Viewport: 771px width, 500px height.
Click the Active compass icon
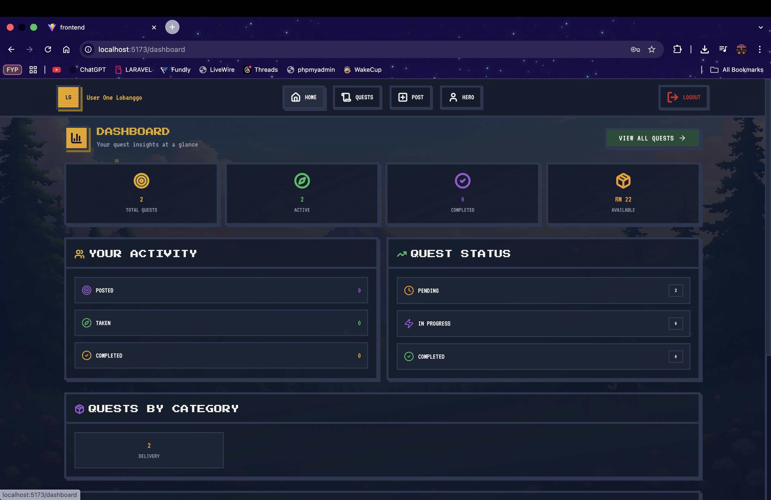pos(302,180)
